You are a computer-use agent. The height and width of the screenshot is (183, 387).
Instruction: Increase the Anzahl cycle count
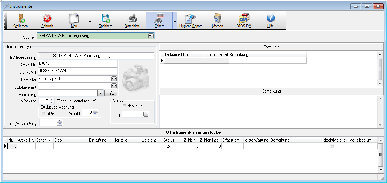coord(95,111)
